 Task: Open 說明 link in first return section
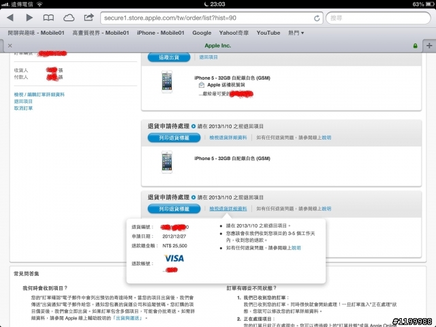(x=326, y=138)
